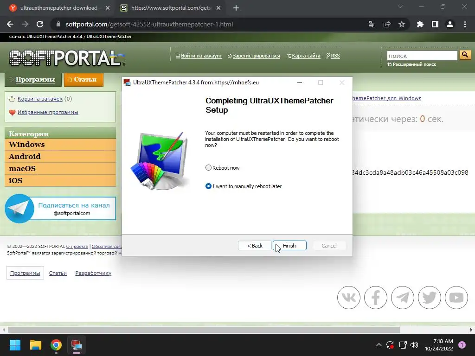
Task: Open File Explorer from taskbar
Action: [36, 345]
